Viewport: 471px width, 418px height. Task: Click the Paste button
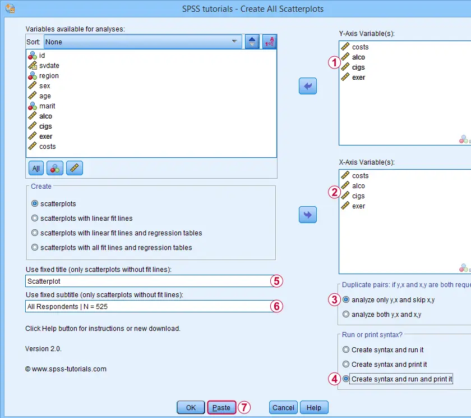point(221,407)
